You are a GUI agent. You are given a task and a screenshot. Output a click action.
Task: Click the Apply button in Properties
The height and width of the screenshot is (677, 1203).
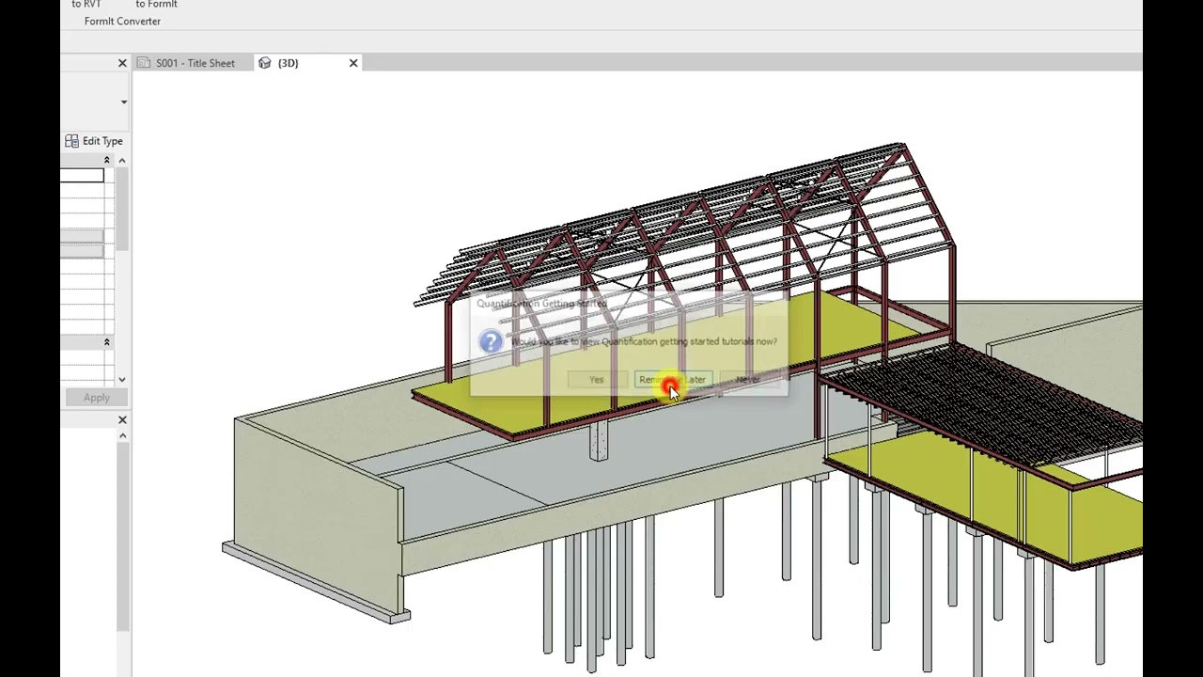click(x=96, y=398)
